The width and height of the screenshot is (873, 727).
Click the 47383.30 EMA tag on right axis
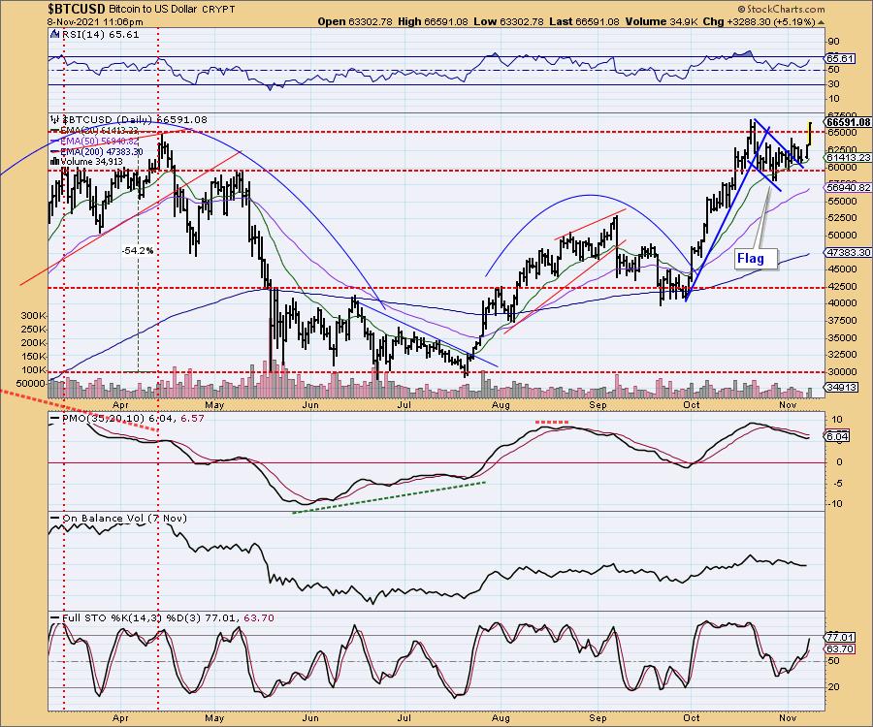(849, 253)
